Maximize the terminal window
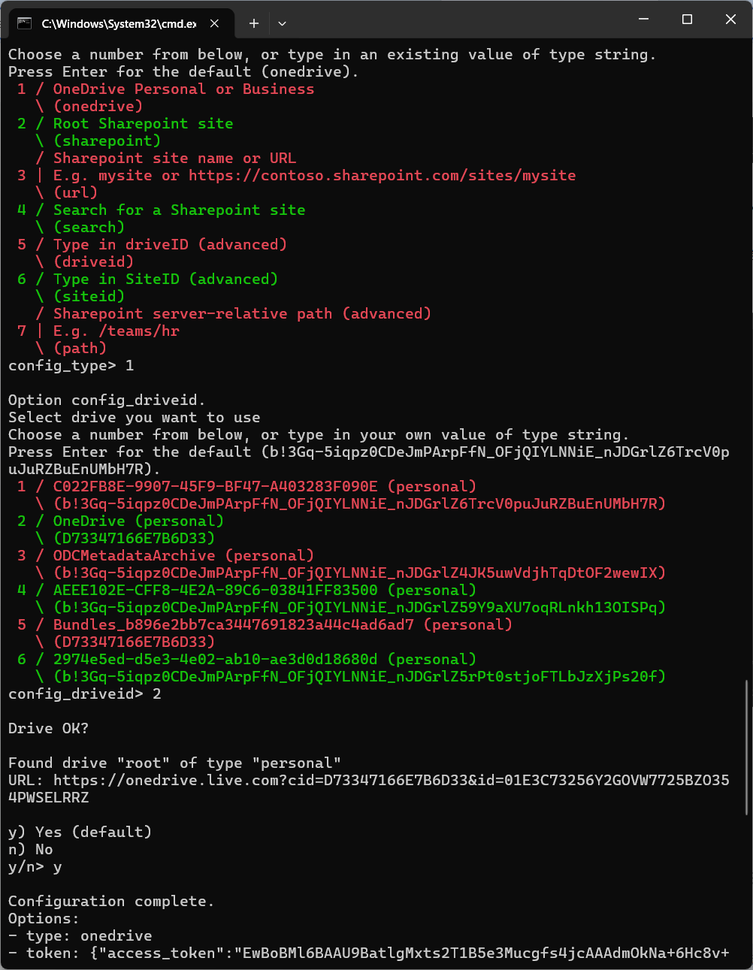This screenshot has height=970, width=753. (x=687, y=20)
